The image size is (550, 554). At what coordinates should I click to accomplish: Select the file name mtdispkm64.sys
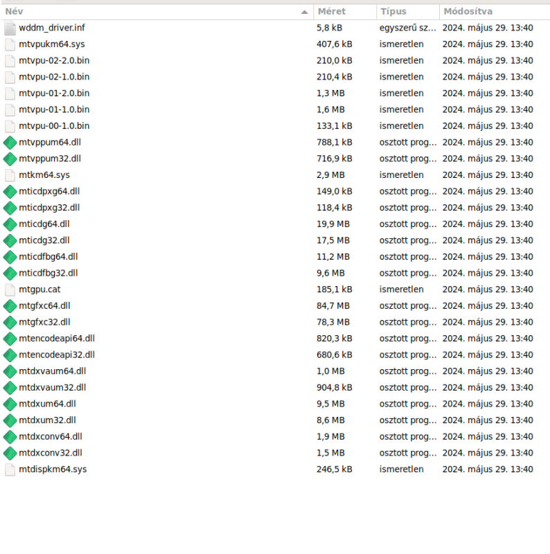click(x=53, y=470)
